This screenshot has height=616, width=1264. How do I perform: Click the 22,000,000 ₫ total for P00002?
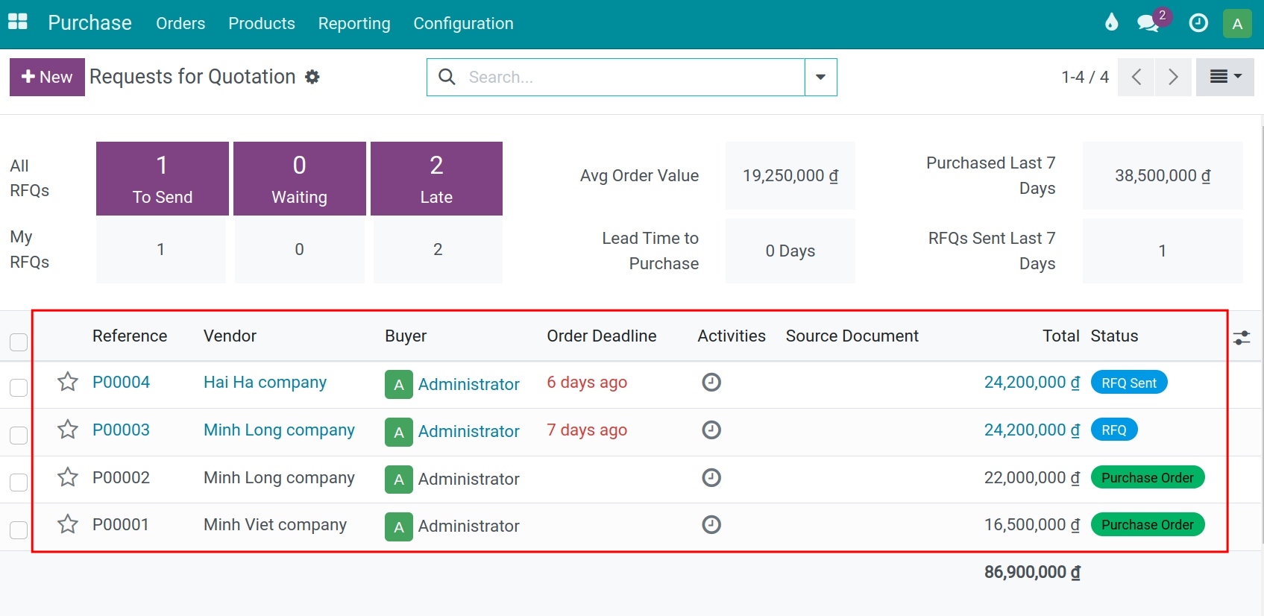1032,477
